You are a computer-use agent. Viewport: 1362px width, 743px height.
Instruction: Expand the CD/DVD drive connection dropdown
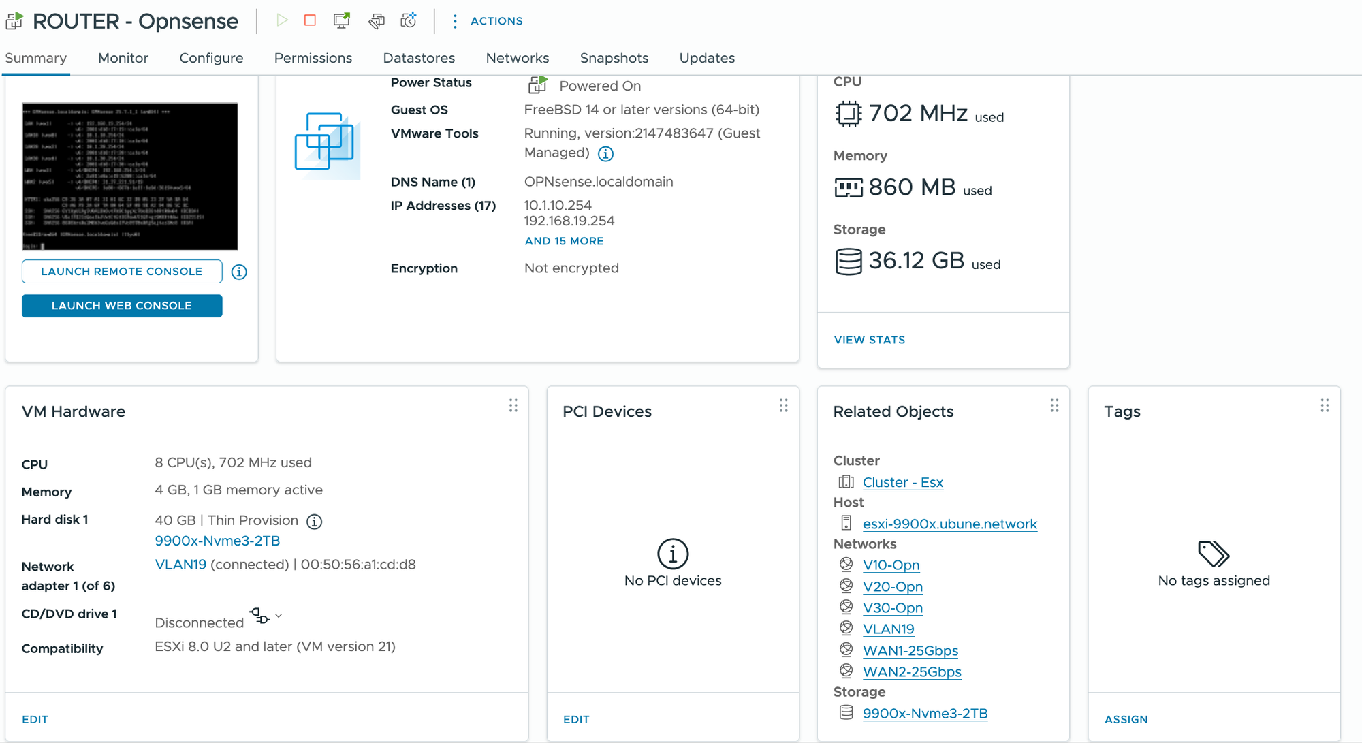point(279,616)
